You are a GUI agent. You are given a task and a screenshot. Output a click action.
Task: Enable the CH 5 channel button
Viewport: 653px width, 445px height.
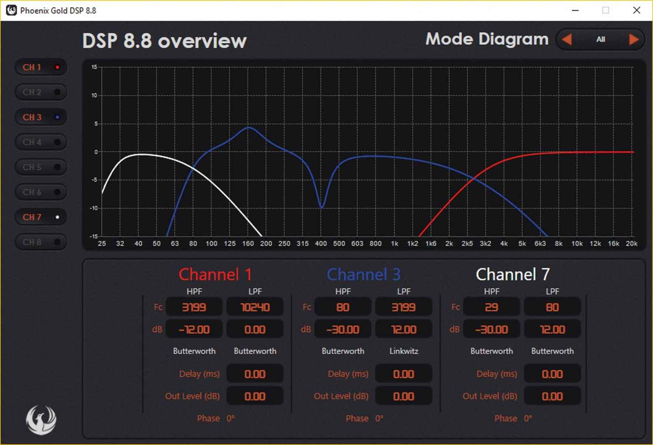(41, 167)
